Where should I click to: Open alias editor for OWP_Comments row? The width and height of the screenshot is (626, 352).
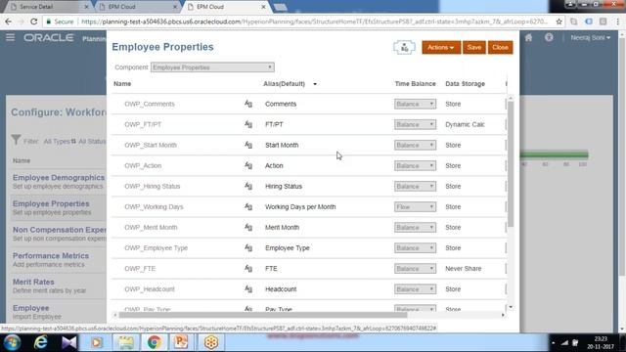(x=248, y=104)
